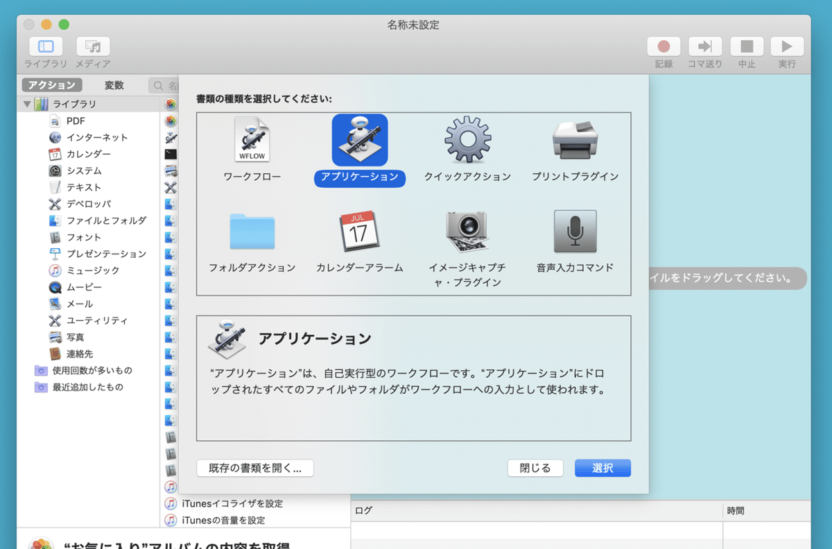Screen dimensions: 832x549
Task: Open the メディア browser in the toolbar
Action: [x=92, y=46]
